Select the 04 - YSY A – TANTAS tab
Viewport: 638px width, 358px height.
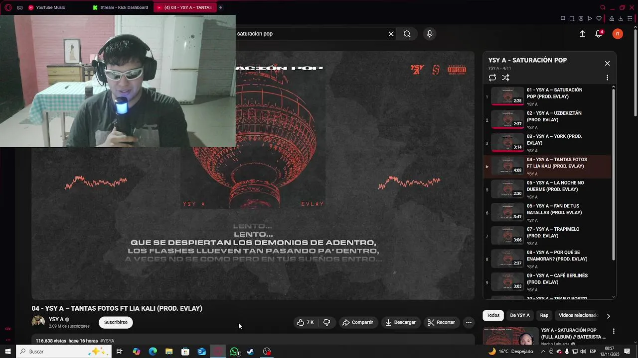184,7
